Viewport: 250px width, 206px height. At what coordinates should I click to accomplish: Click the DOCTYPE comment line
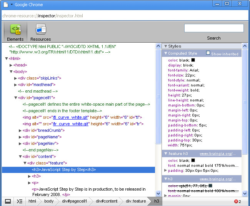pos(62,49)
